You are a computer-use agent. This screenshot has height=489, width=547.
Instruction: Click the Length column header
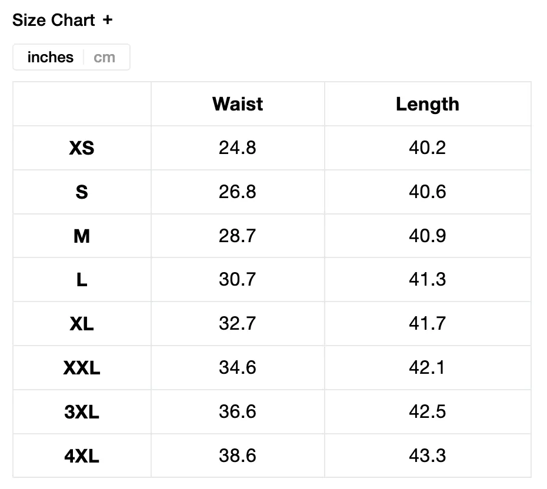(428, 104)
